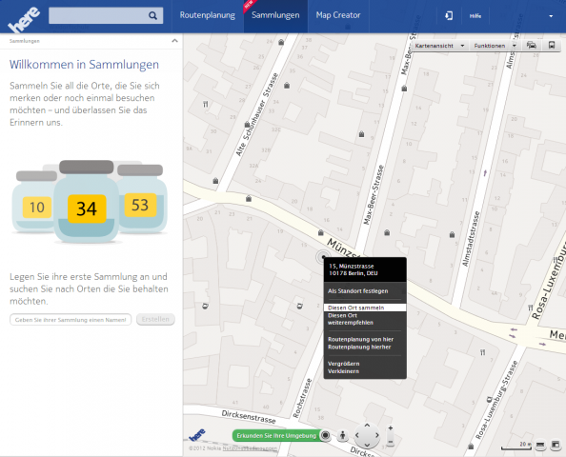This screenshot has width=566, height=457.
Task: Collapse the Sammlungen side panel
Action: (174, 41)
